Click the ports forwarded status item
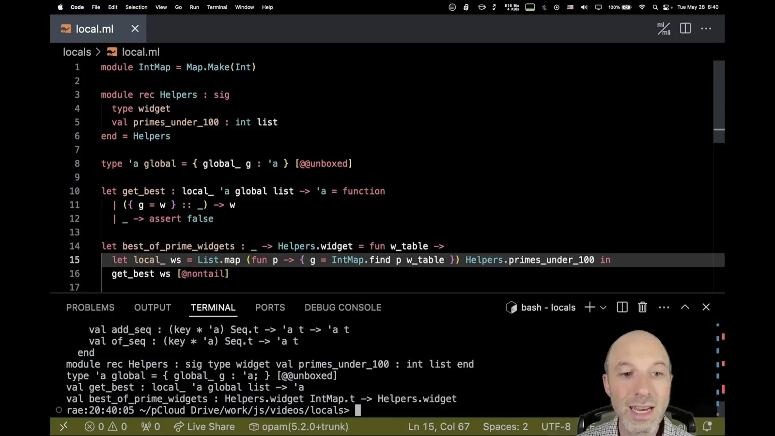775x436 pixels. click(x=151, y=427)
